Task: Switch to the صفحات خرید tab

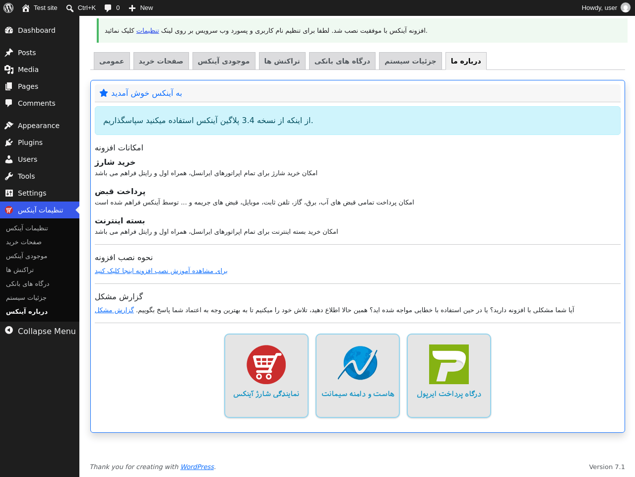Action: (161, 61)
